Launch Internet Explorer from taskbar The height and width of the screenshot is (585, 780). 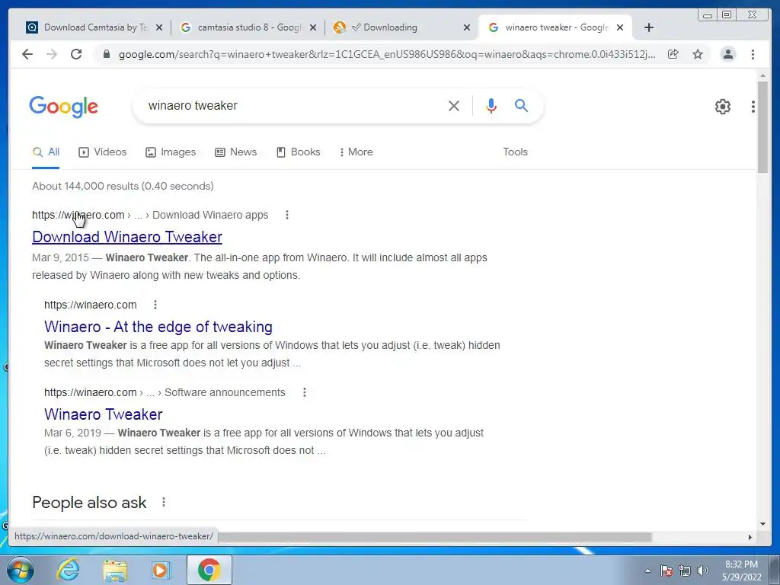(68, 570)
